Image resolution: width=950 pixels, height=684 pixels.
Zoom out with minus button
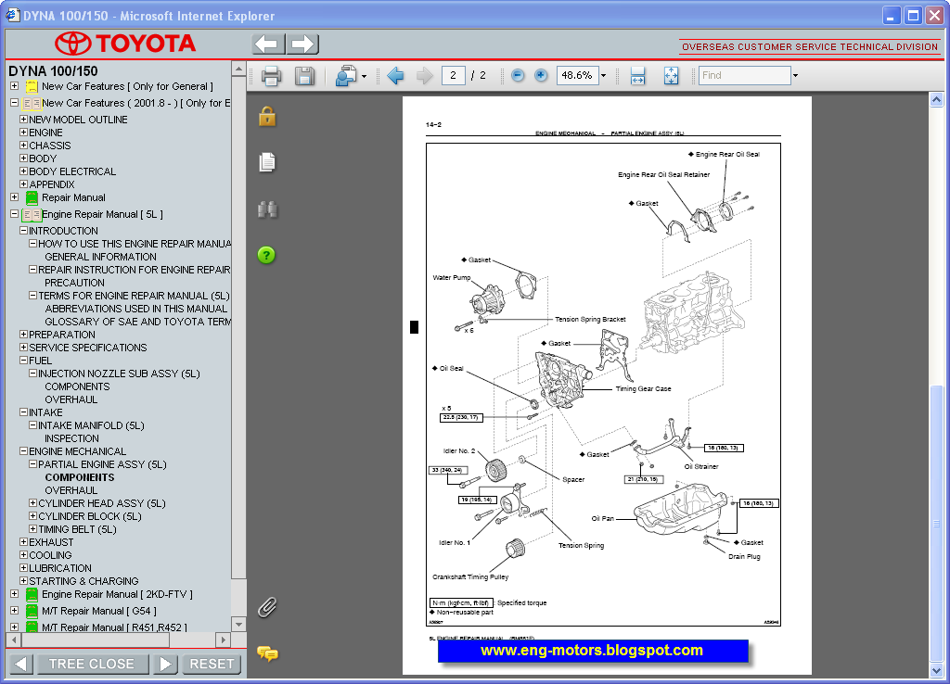point(518,75)
